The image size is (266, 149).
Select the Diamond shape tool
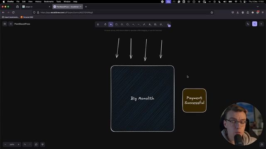[x=122, y=24]
